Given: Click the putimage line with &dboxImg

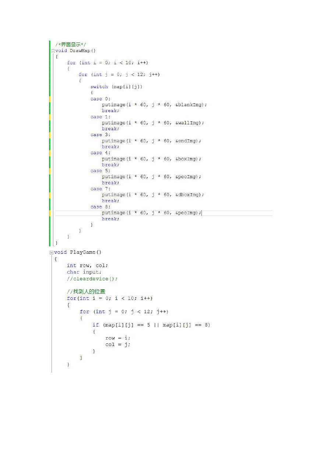Looking at the screenshot, I should pyautogui.click(x=153, y=195).
